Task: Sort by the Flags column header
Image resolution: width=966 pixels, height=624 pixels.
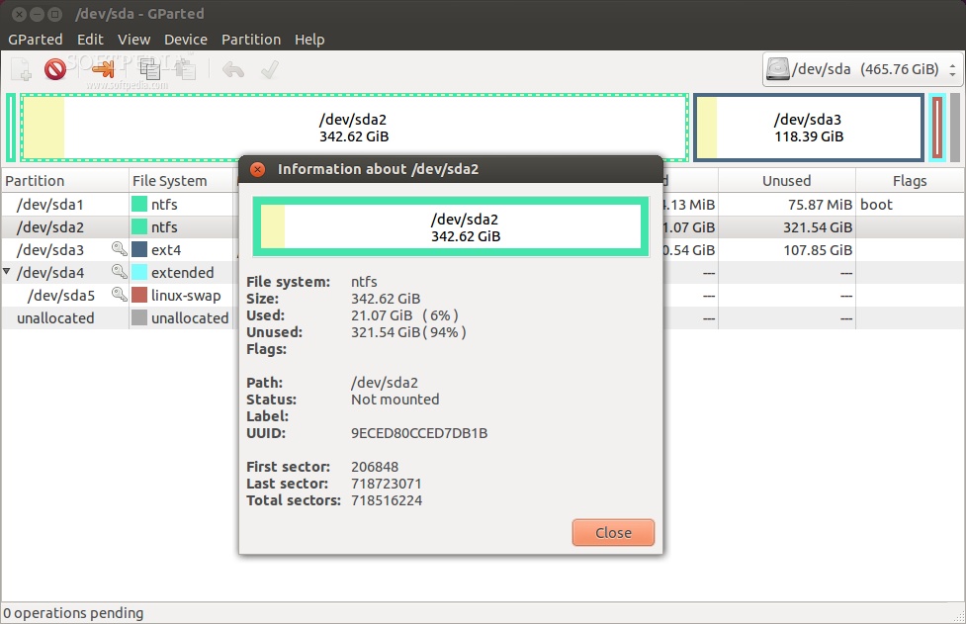Action: pyautogui.click(x=909, y=181)
